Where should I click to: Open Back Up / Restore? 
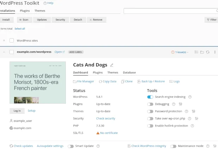pyautogui.click(x=151, y=82)
